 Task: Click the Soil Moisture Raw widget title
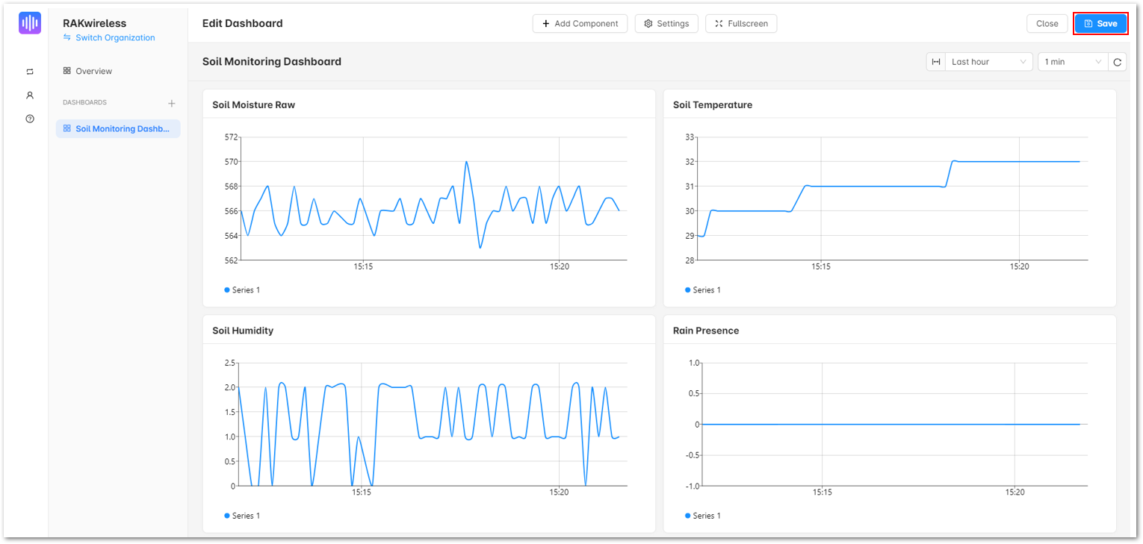coord(253,105)
